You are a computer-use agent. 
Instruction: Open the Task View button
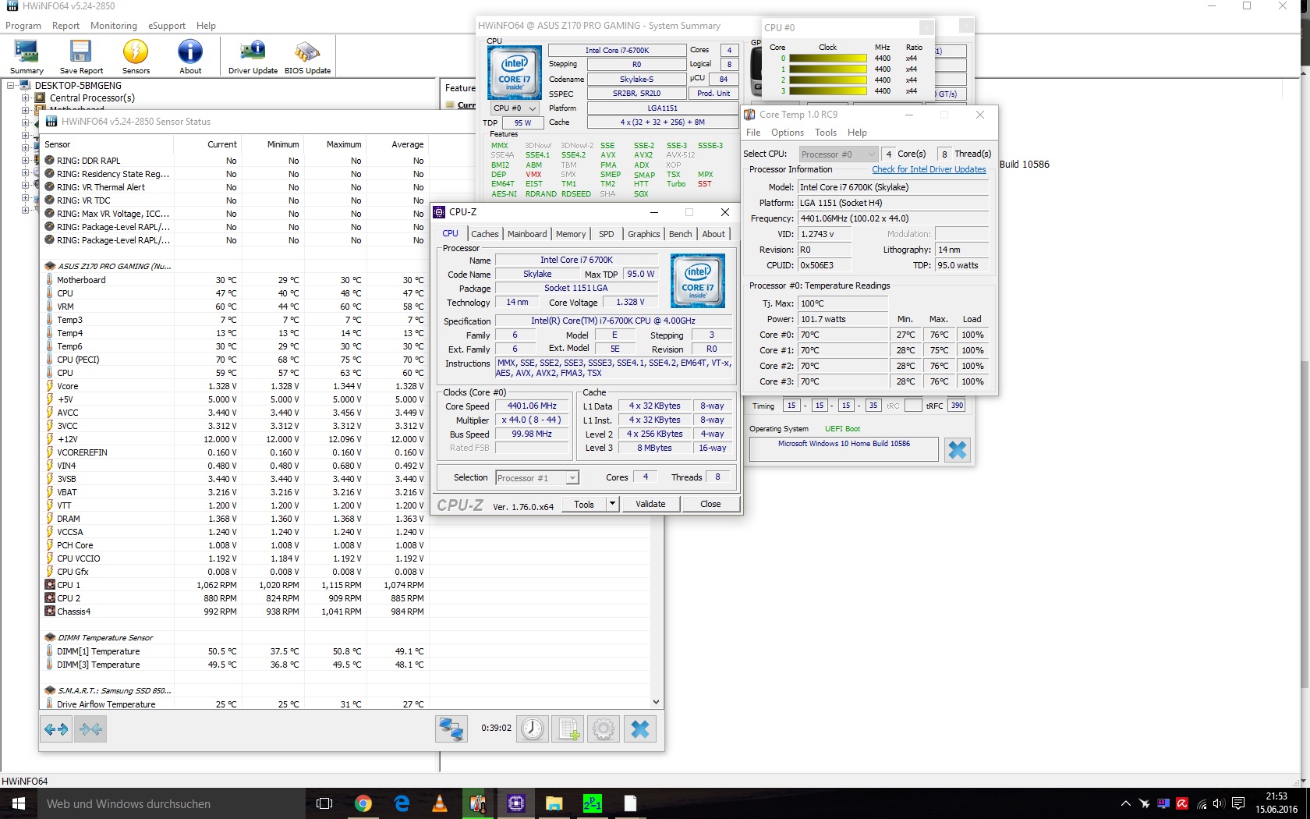[x=324, y=803]
